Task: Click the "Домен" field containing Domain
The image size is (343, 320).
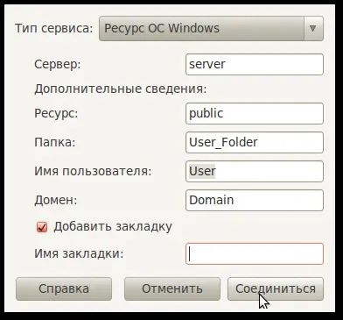Action: coord(255,200)
